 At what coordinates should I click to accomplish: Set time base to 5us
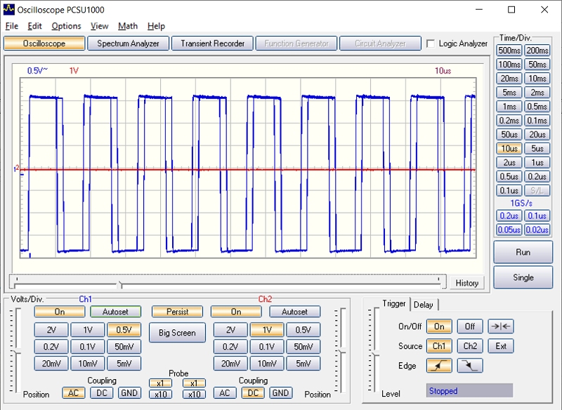tap(537, 149)
